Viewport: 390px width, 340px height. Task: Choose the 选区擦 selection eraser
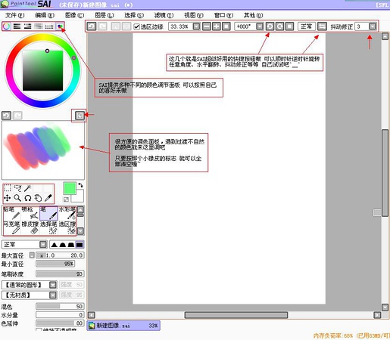pyautogui.click(x=67, y=227)
